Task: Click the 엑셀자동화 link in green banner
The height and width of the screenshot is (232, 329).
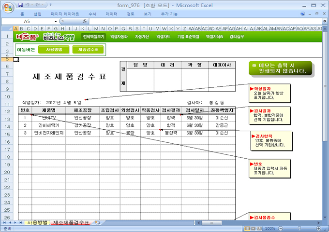Action: [x=119, y=36]
